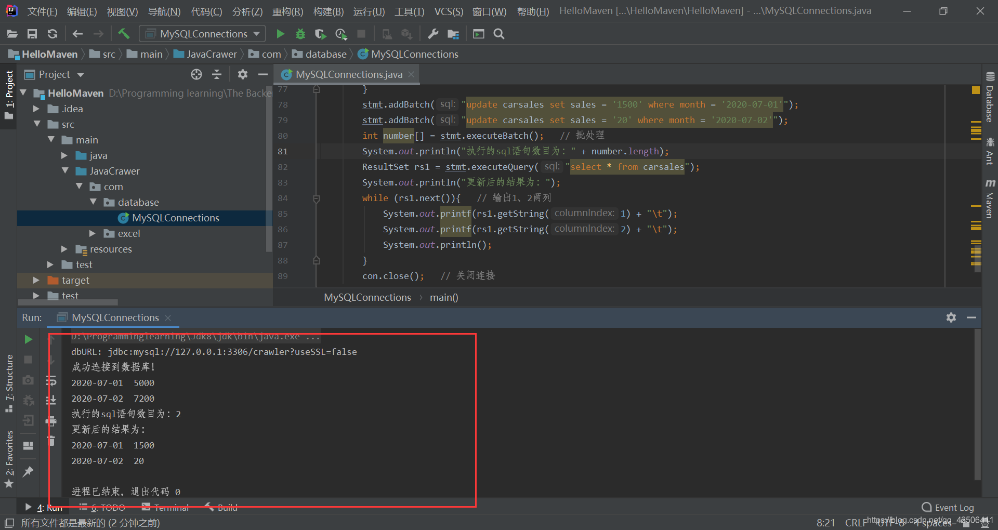Click the stop button in Run panel
998x530 pixels.
[x=29, y=360]
